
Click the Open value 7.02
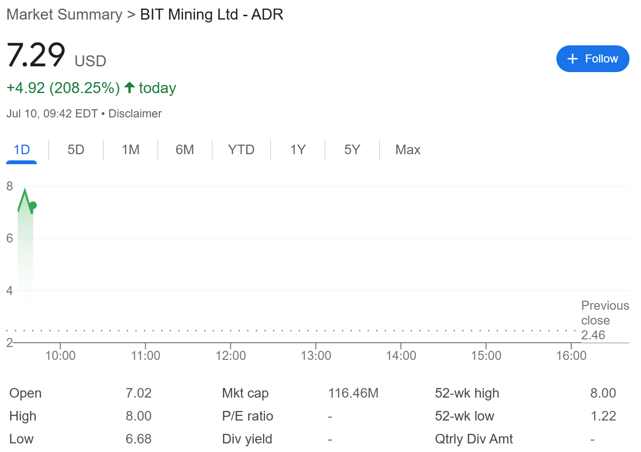coord(139,393)
